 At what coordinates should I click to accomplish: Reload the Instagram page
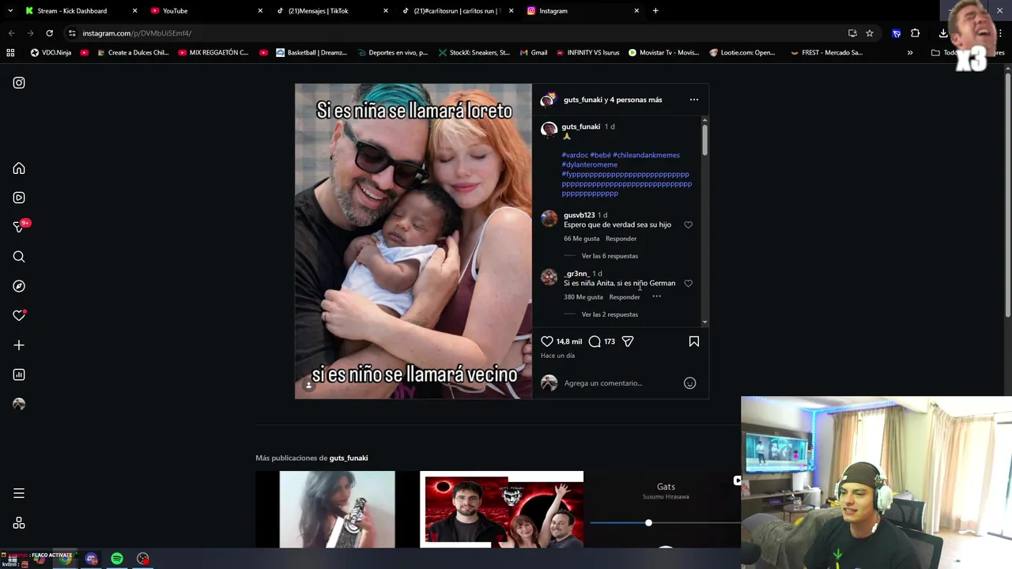49,33
